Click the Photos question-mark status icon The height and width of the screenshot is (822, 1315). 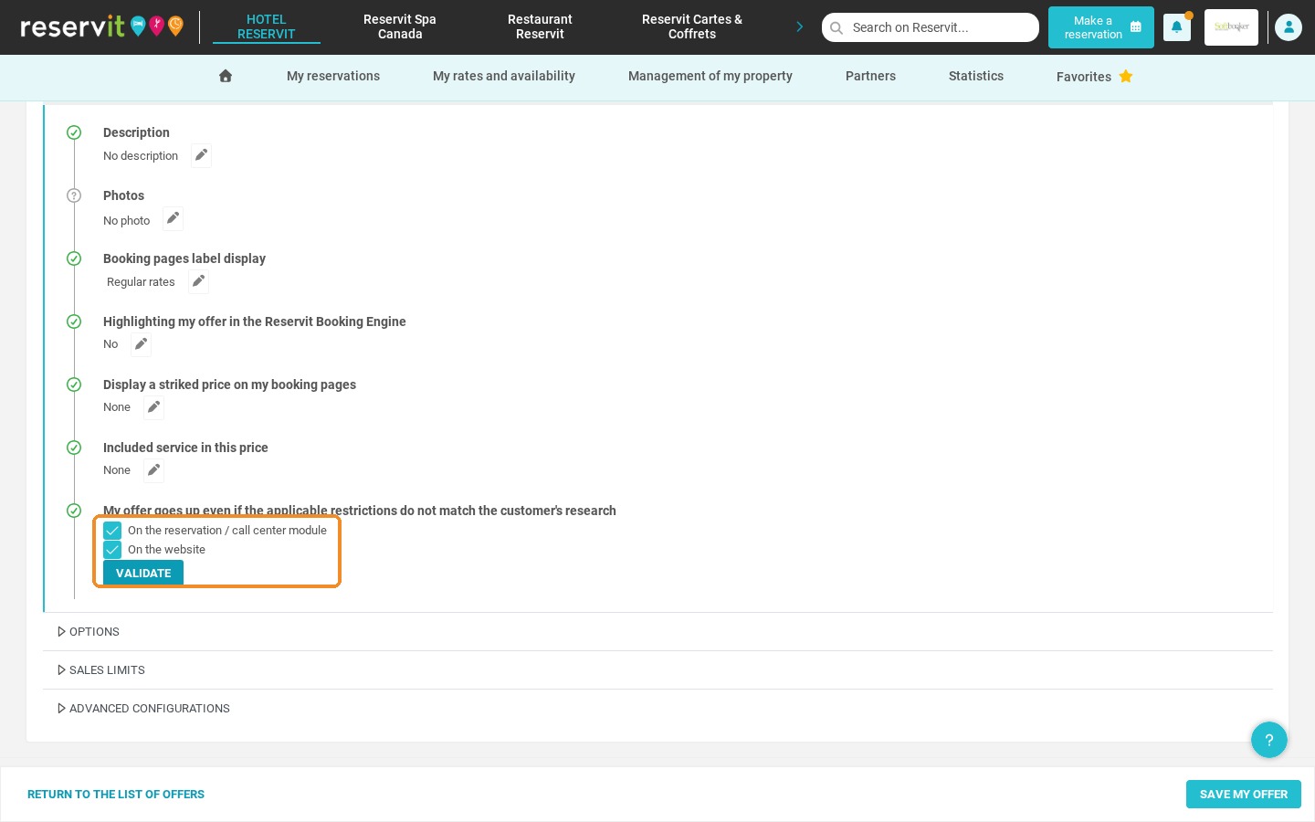[74, 195]
